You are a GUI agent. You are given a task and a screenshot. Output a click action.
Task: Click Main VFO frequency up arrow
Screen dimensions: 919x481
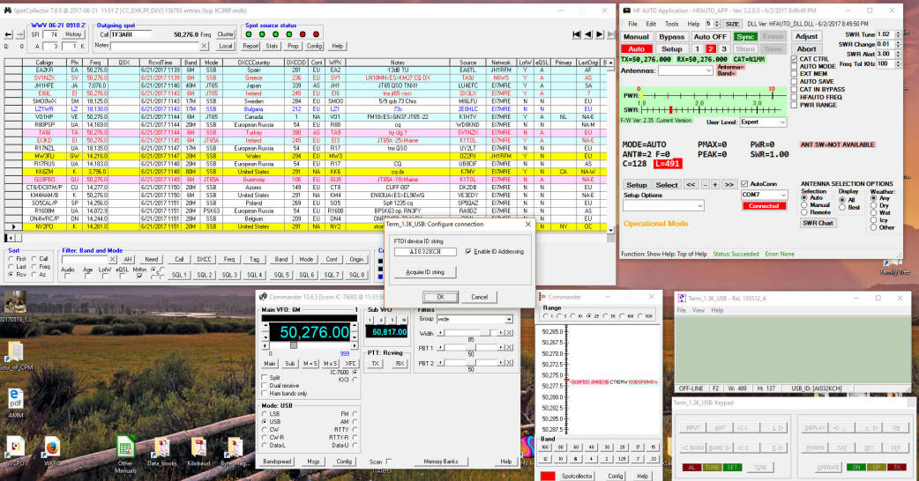pyautogui.click(x=265, y=325)
